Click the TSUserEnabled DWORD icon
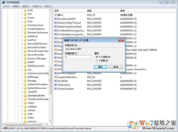178x132 pixels. pos(56,89)
